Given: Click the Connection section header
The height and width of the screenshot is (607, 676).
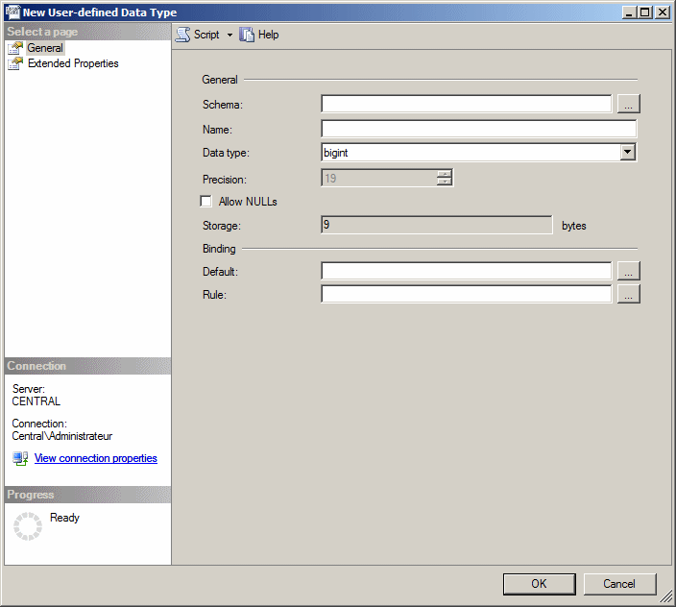Looking at the screenshot, I should pos(87,366).
